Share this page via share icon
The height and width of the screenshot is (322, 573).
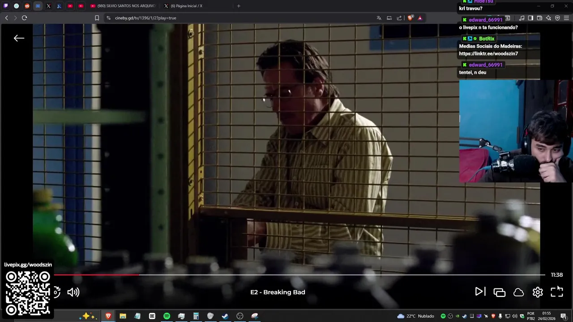pyautogui.click(x=399, y=18)
